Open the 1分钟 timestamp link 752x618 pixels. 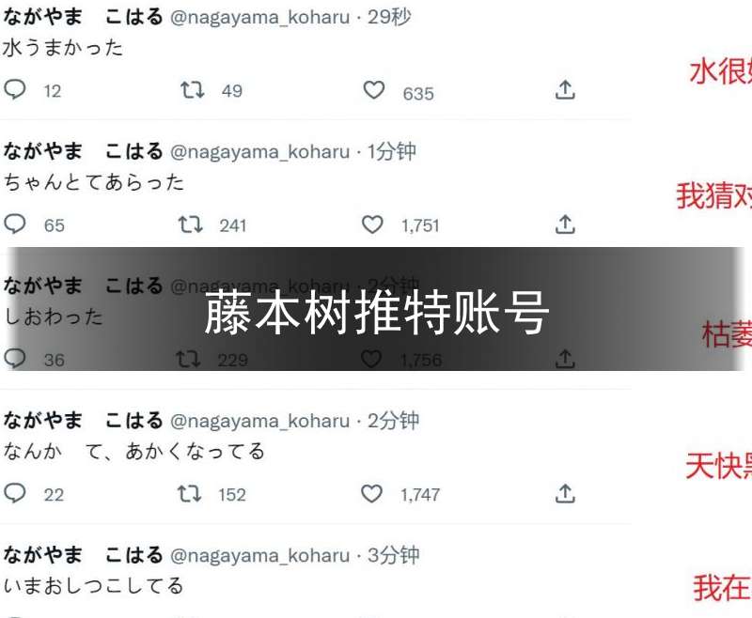click(x=391, y=152)
